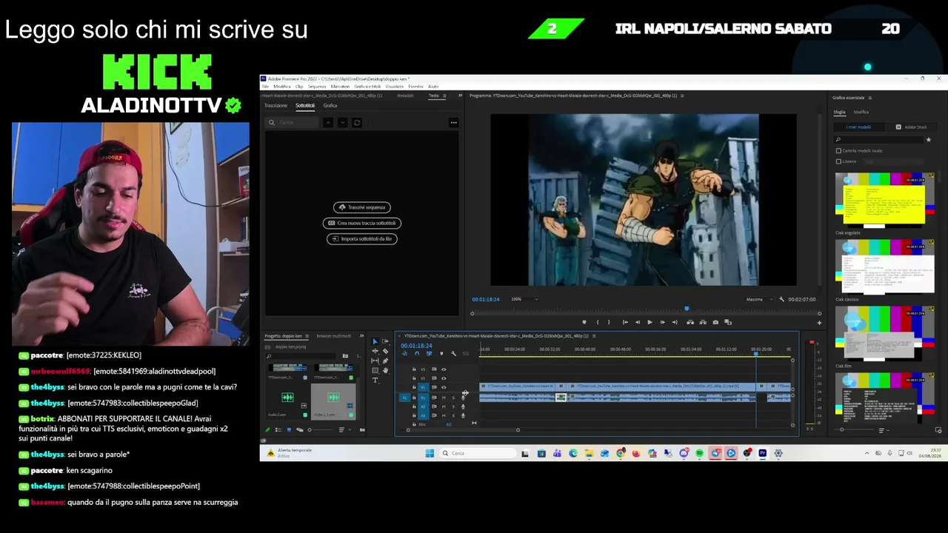Viewport: 948px width, 533px height.
Task: Go to previous search result in Testo panel
Action: click(328, 122)
